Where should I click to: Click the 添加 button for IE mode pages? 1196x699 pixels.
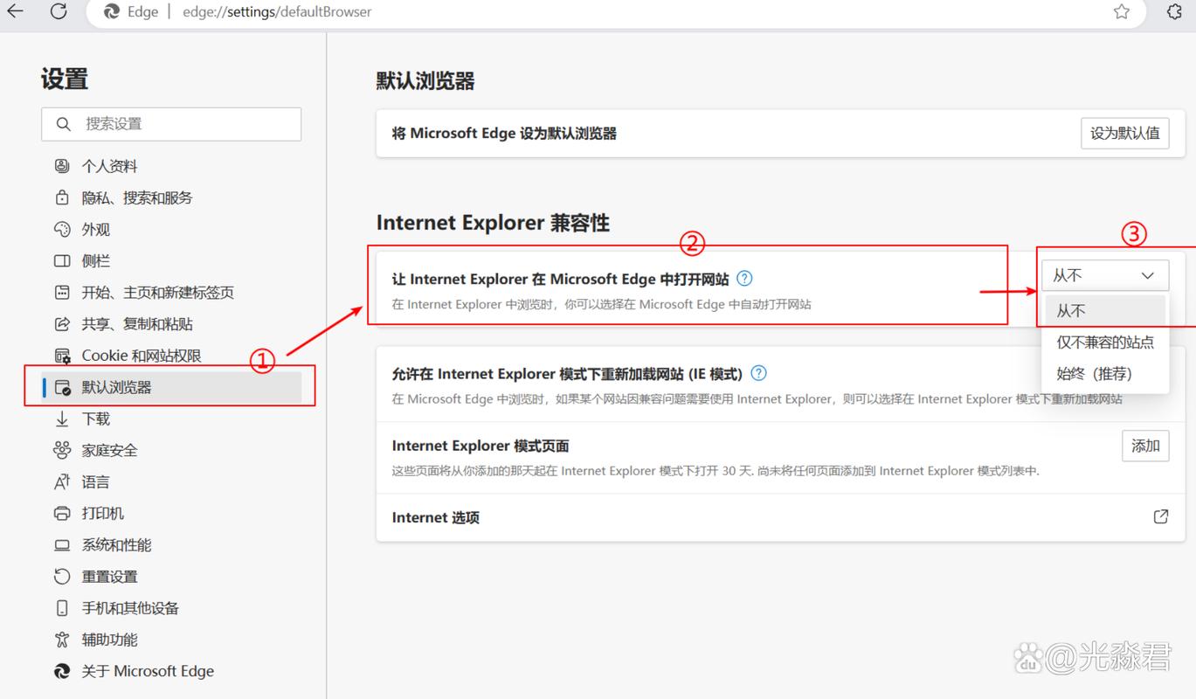tap(1145, 446)
